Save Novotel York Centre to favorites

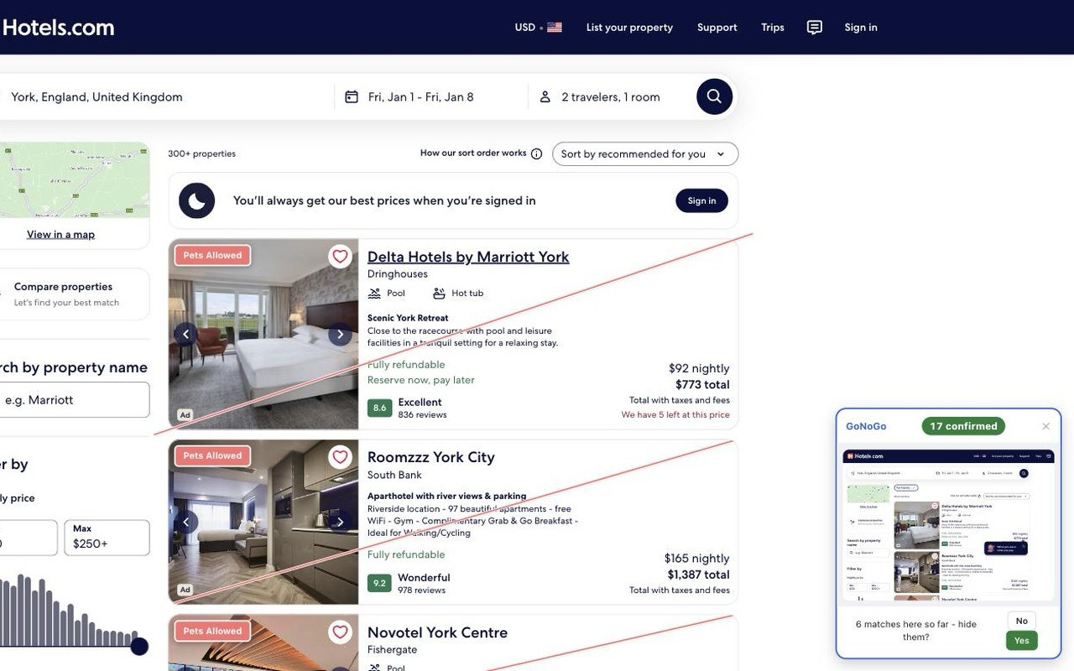(340, 632)
